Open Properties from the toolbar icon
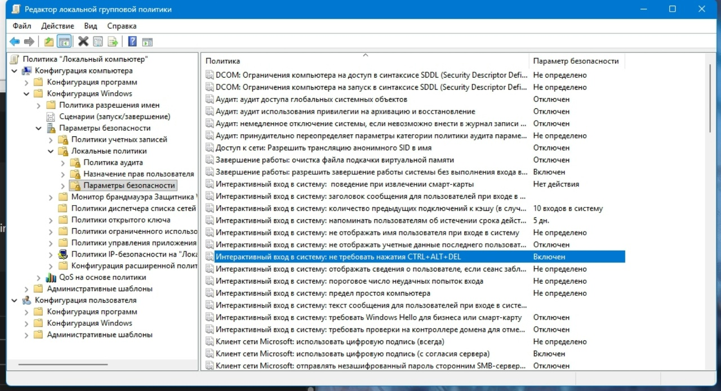This screenshot has height=391, width=721. (x=98, y=41)
